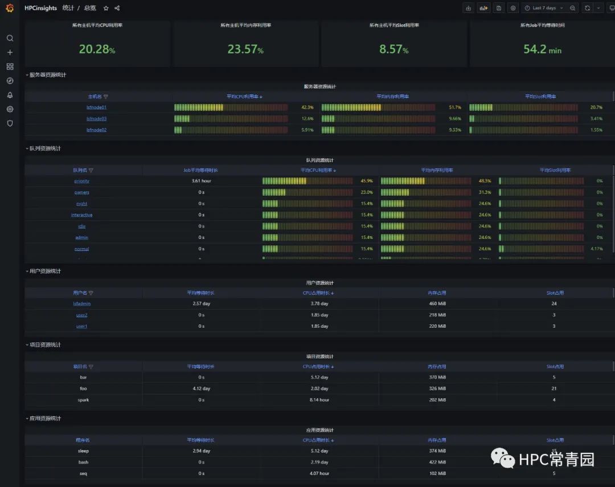Open the lsfadmin user link
Screen dimensions: 615x487
pyautogui.click(x=81, y=304)
